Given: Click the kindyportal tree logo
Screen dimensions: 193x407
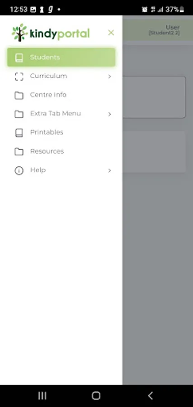Looking at the screenshot, I should 20,33.
